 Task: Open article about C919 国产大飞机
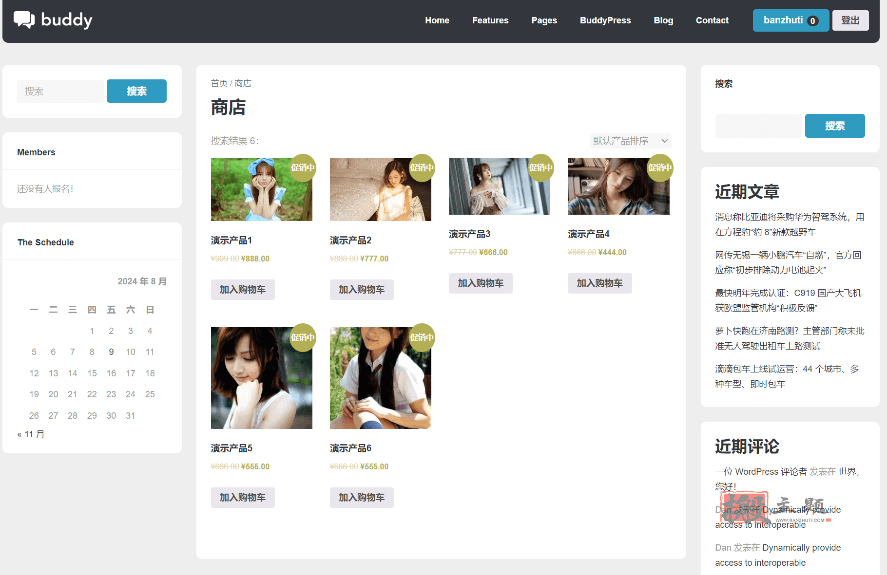(788, 300)
